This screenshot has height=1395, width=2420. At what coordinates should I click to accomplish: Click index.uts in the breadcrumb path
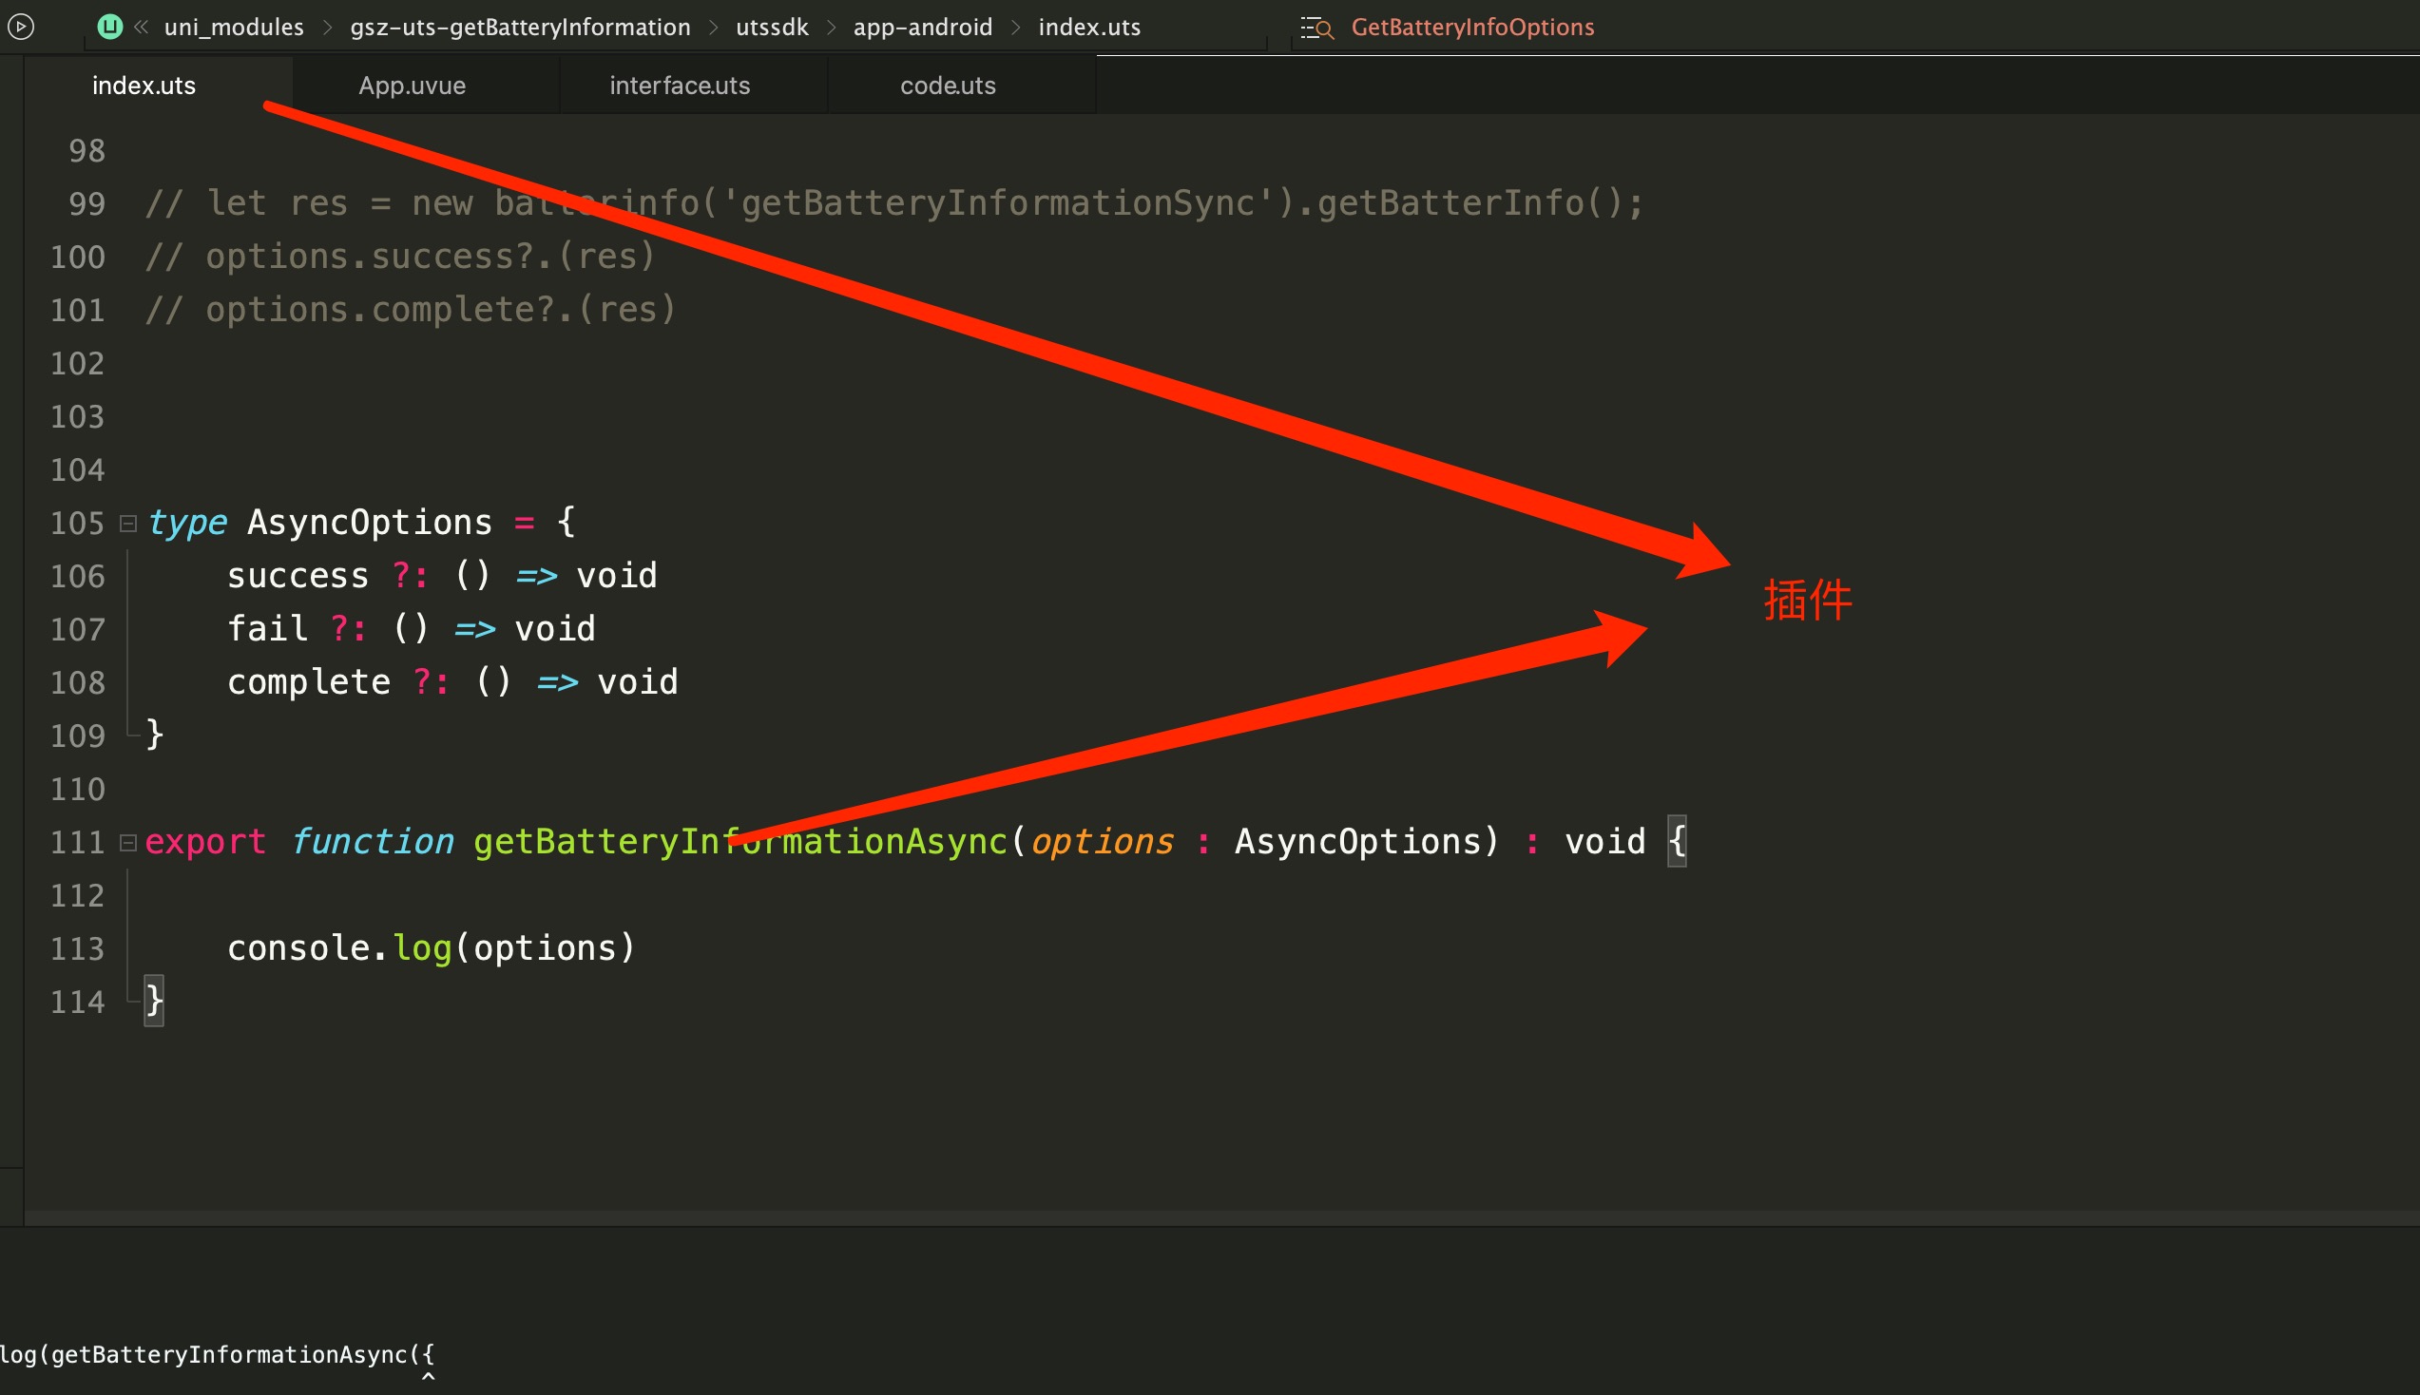point(1088,27)
